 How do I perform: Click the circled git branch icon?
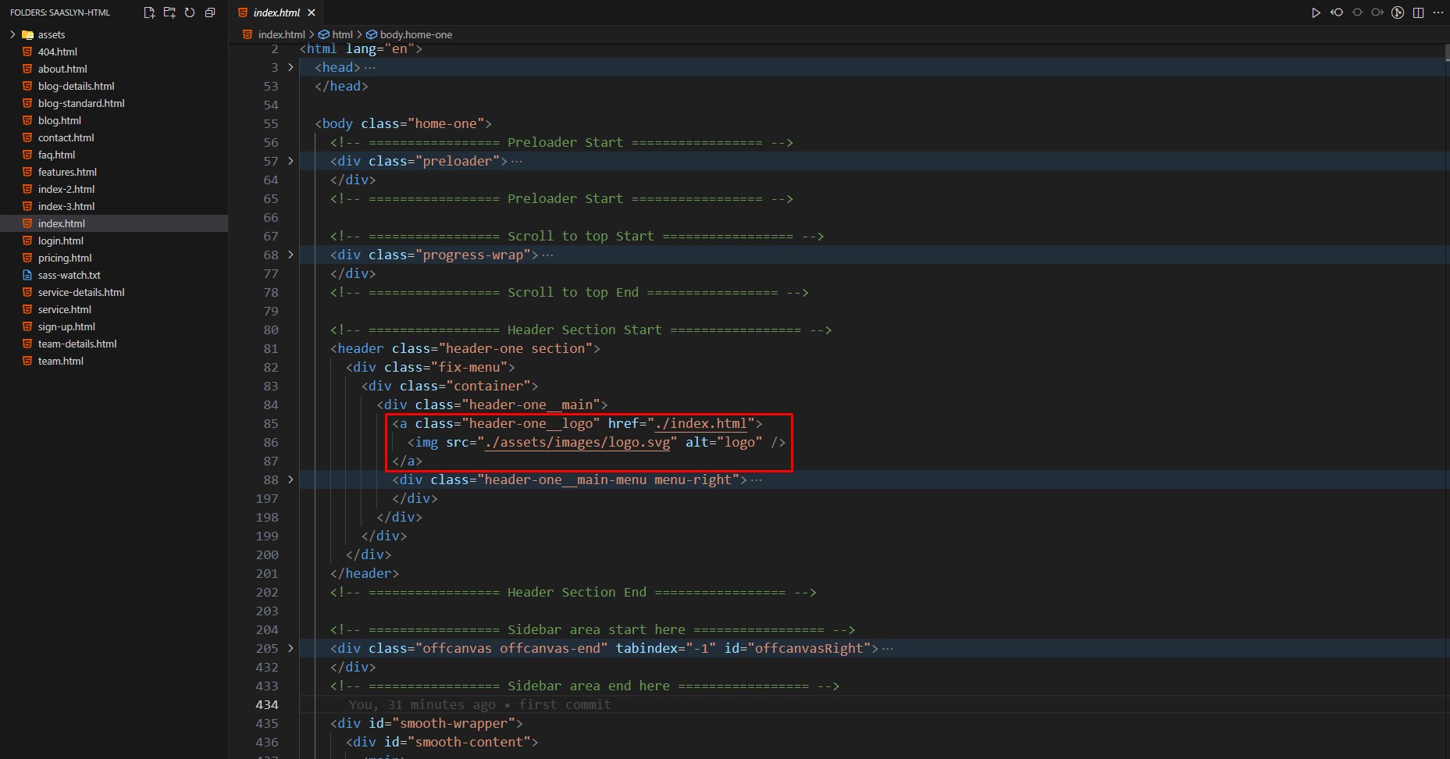click(x=1398, y=12)
